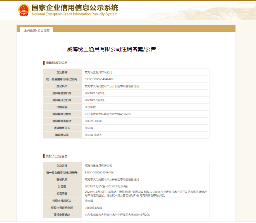Click the company name in liquidation table
Image resolution: width=256 pixels, height=223 pixels.
click(x=98, y=72)
